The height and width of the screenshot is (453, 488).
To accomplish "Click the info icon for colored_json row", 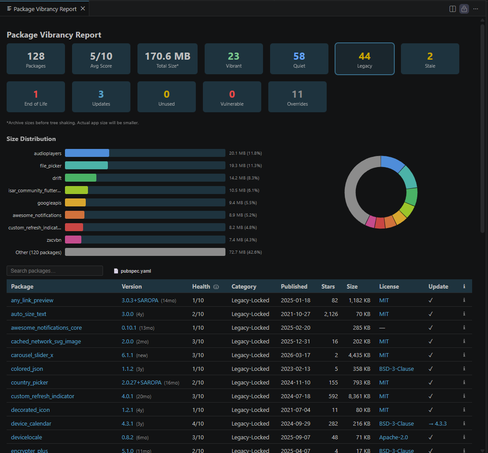I will [x=464, y=369].
